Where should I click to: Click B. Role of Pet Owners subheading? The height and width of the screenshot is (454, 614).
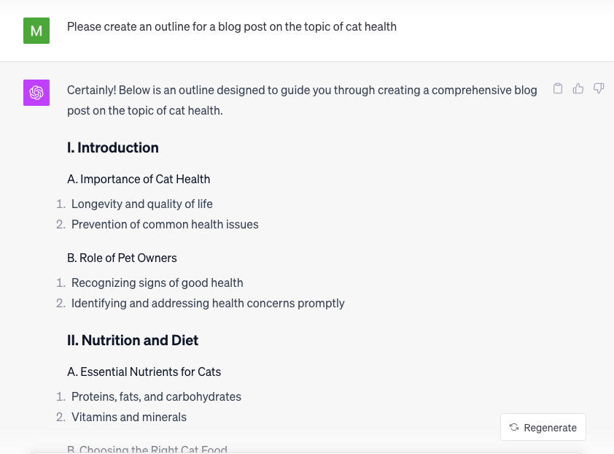[122, 258]
